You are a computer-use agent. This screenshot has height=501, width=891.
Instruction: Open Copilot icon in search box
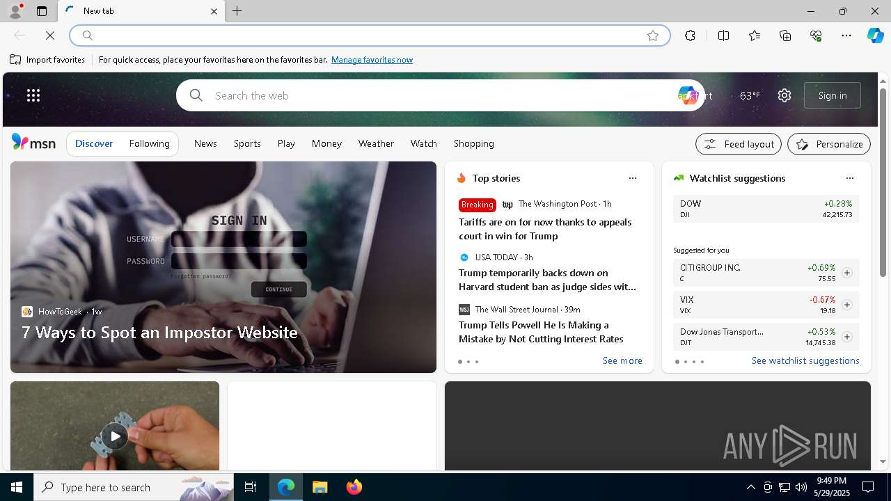687,95
